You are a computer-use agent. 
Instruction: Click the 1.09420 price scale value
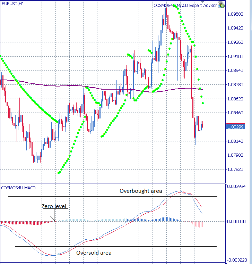point(235,28)
